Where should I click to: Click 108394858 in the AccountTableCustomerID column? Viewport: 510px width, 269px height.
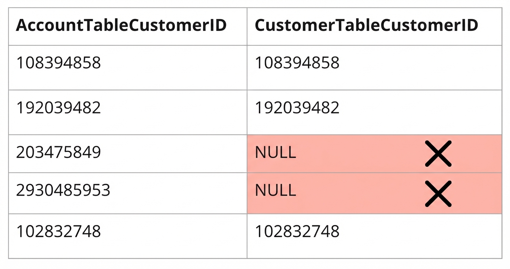tap(59, 63)
